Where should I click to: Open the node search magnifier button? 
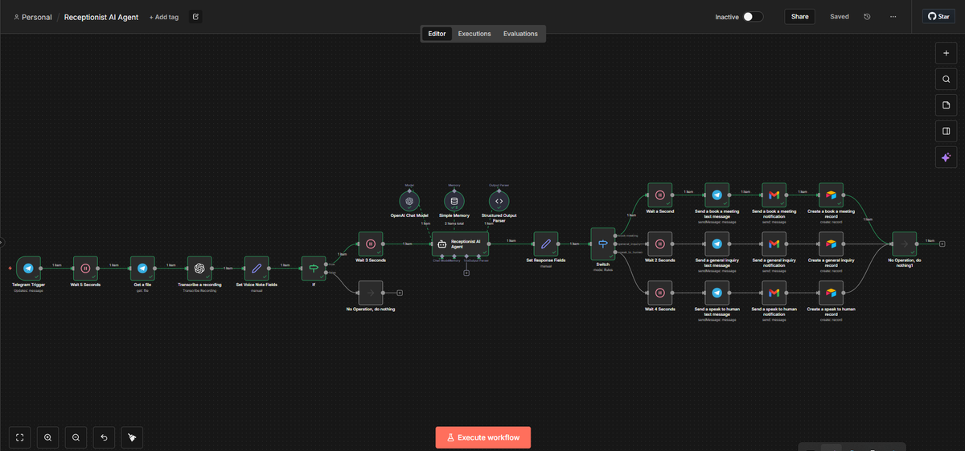pyautogui.click(x=946, y=79)
